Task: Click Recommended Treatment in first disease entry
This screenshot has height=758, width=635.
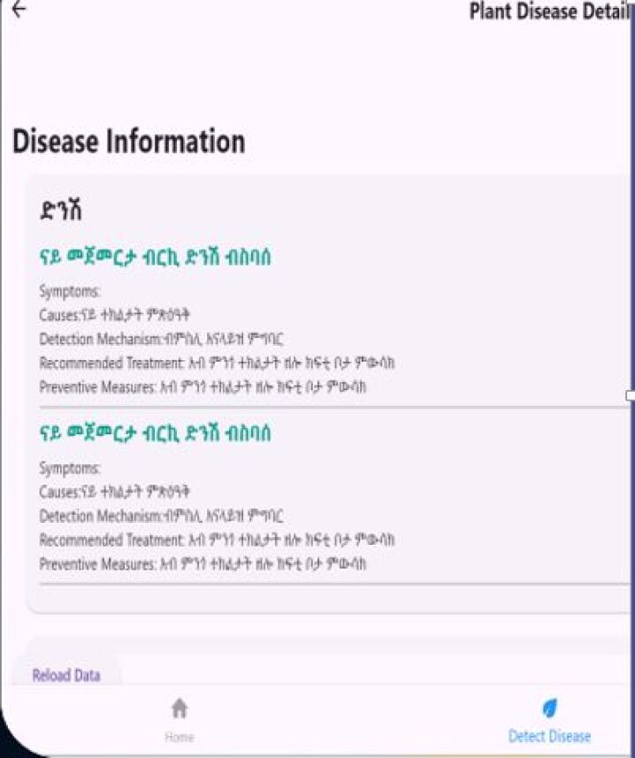Action: pyautogui.click(x=217, y=363)
